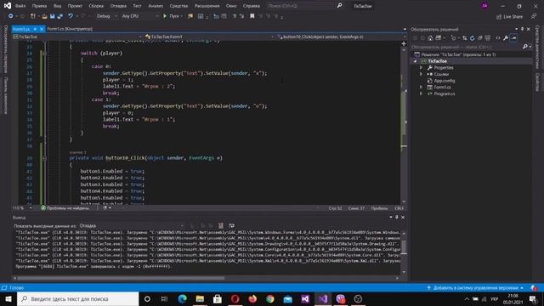The image size is (544, 306).
Task: Click the Sync with Active Document icon
Action: pyautogui.click(x=465, y=38)
